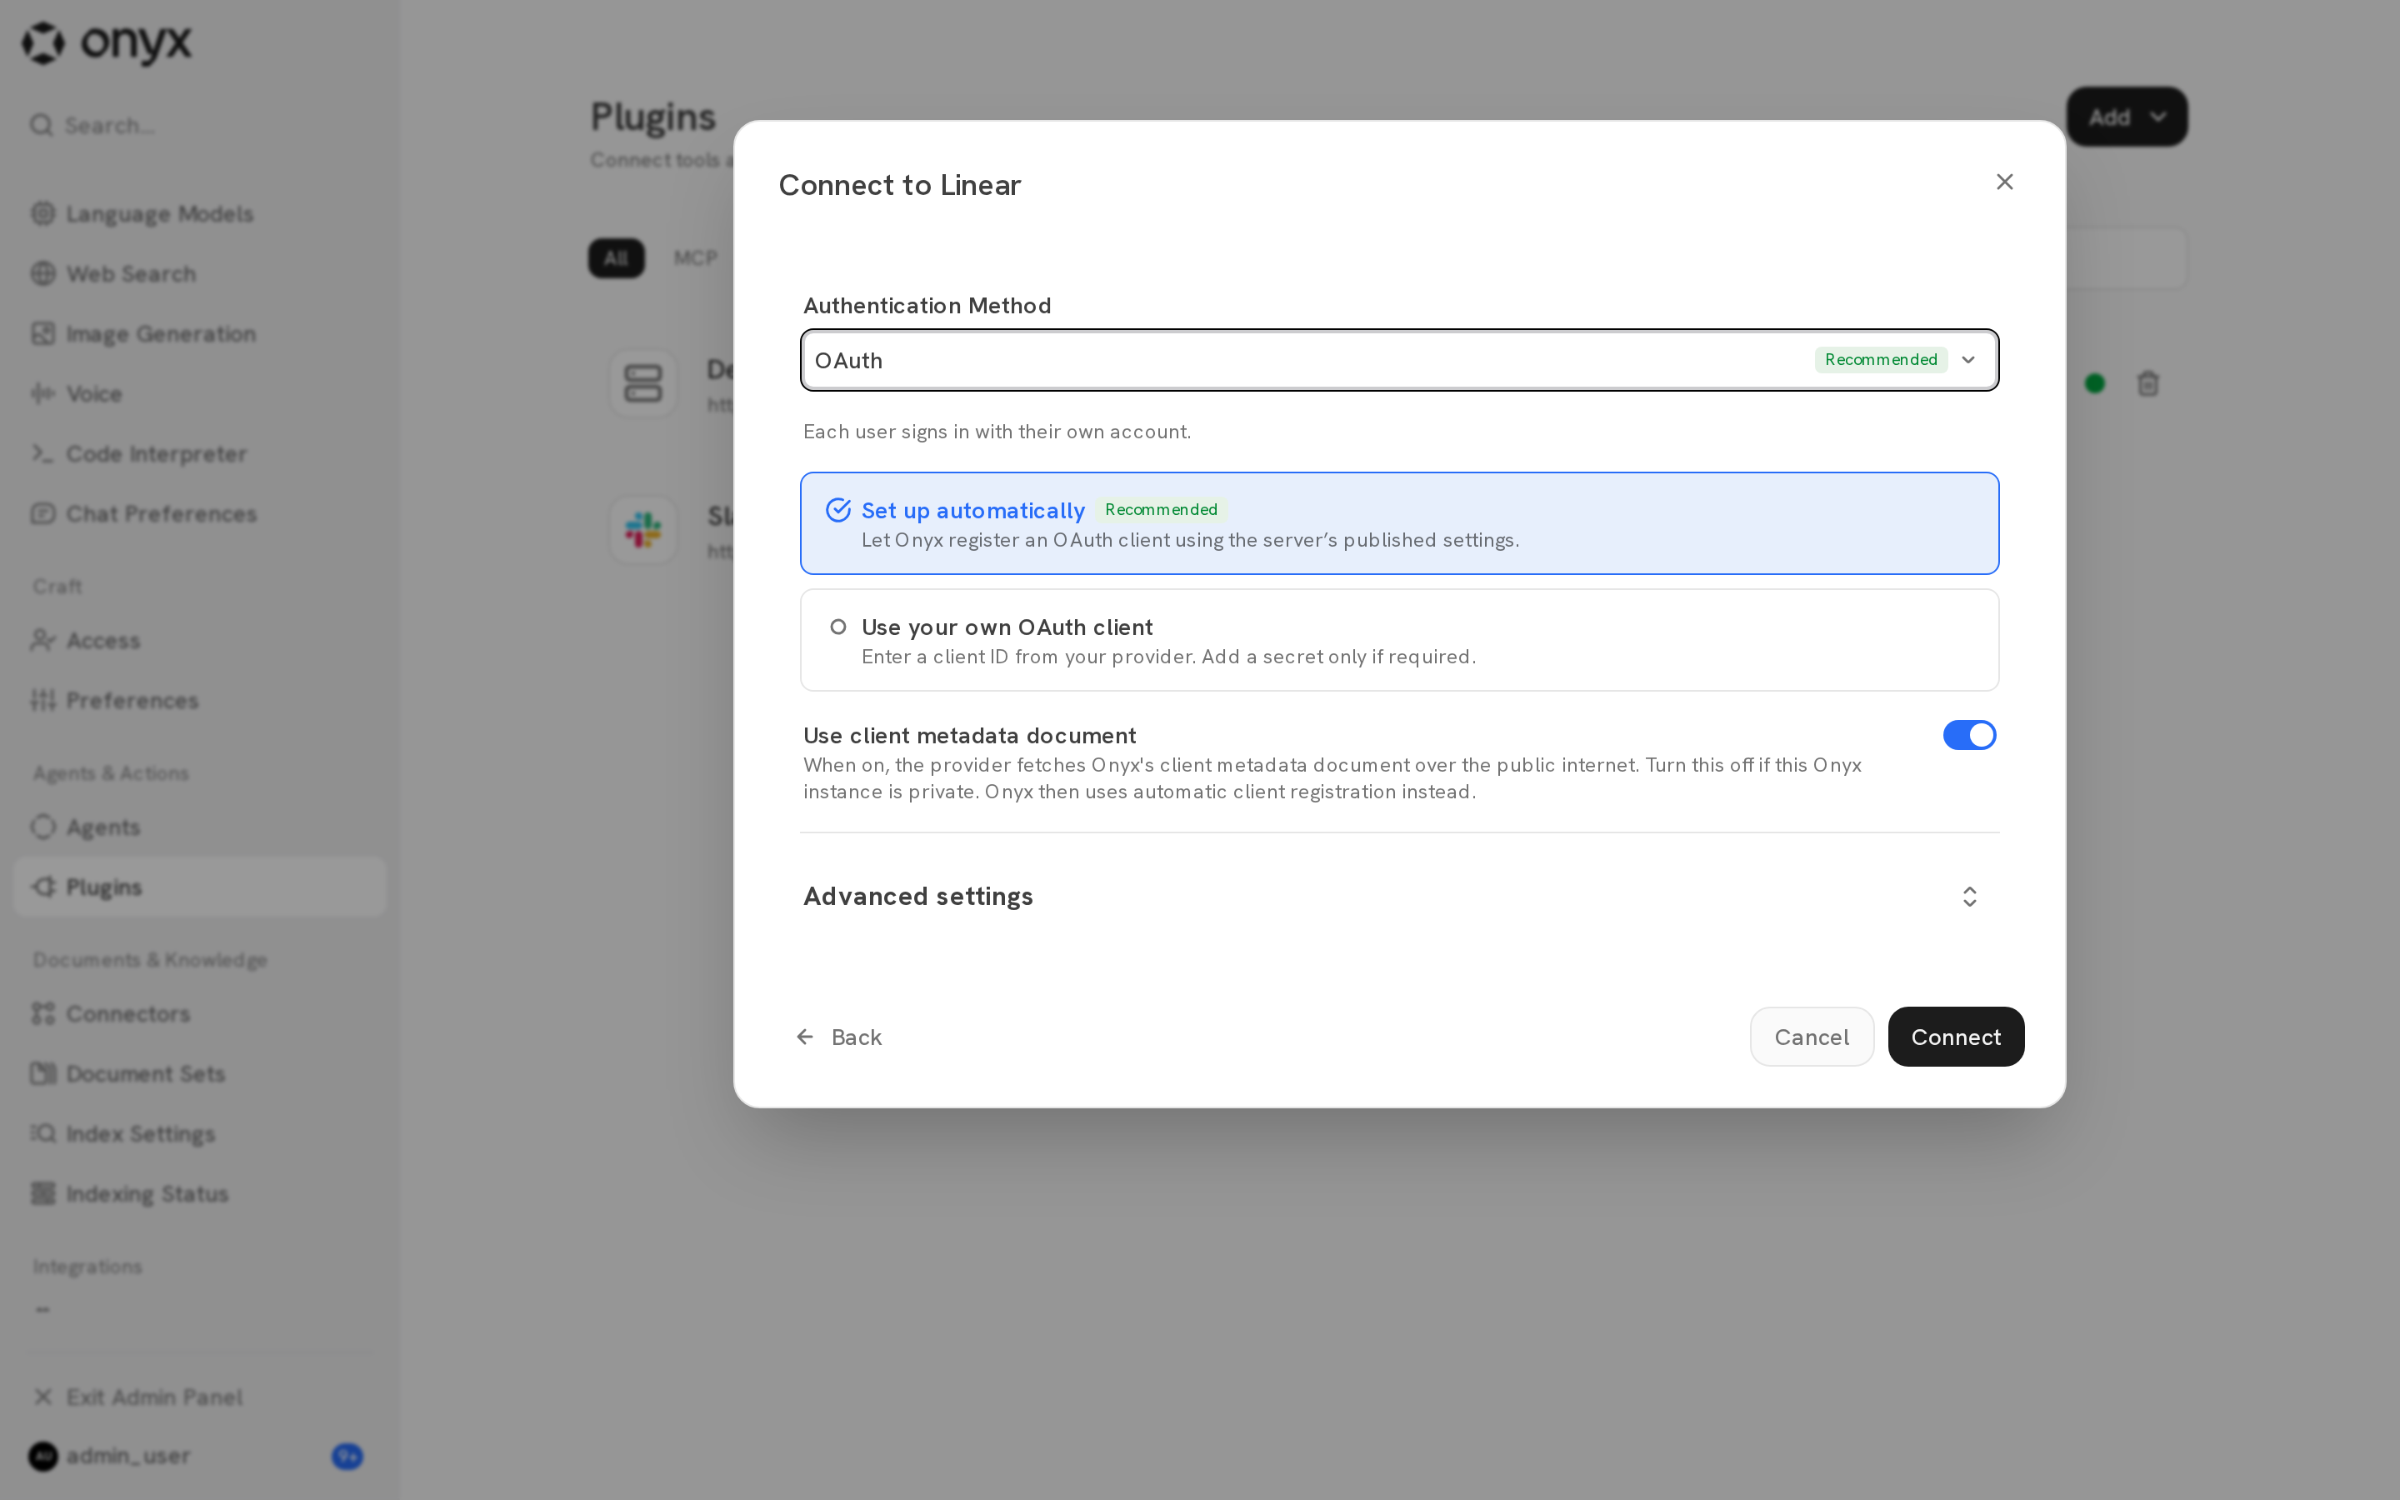
Task: Toggle Use client metadata document switch
Action: pos(1968,735)
